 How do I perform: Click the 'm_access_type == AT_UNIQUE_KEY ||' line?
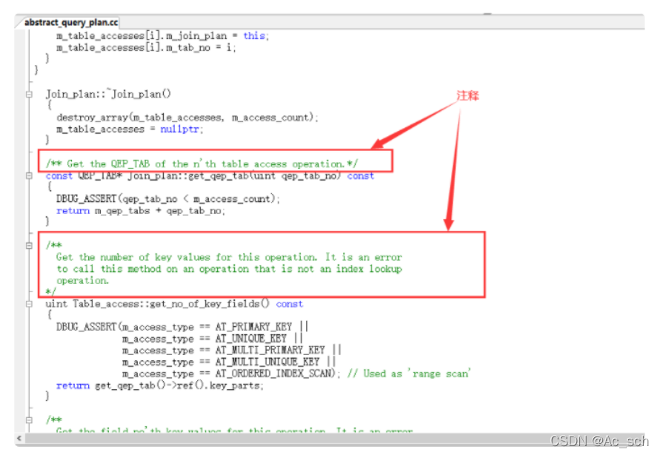[x=213, y=339]
